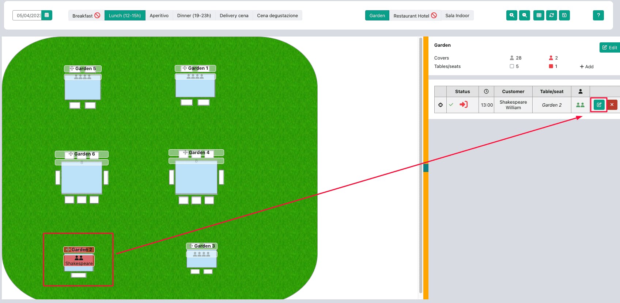
Task: Click move handle on Garden 1 label
Action: coord(185,68)
